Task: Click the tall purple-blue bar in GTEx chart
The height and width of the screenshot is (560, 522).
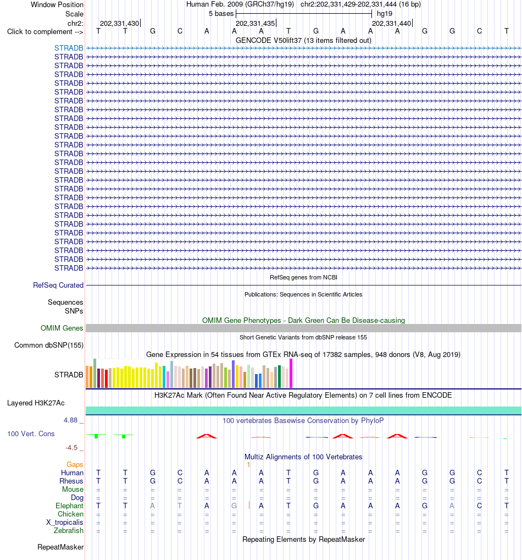Action: click(x=233, y=374)
